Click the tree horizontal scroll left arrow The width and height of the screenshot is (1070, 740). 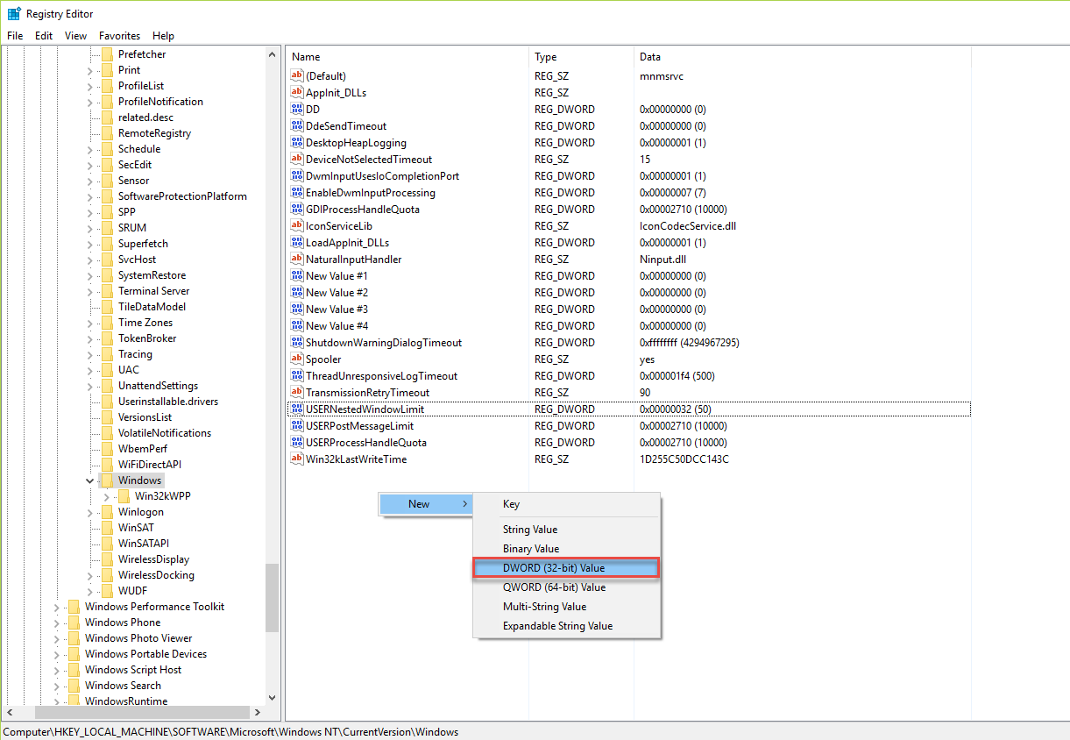coord(9,713)
